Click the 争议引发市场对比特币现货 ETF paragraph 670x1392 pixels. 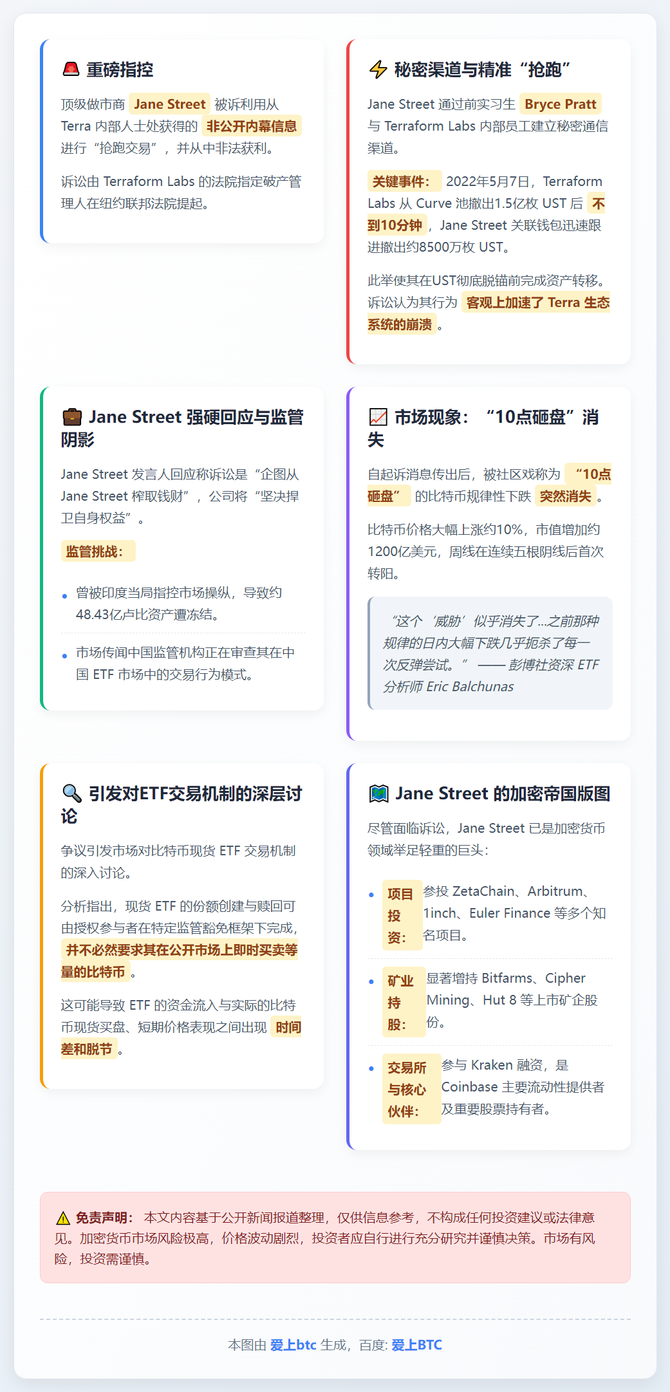pyautogui.click(x=183, y=862)
